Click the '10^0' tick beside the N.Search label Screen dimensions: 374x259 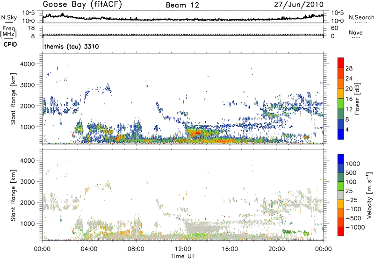point(337,21)
